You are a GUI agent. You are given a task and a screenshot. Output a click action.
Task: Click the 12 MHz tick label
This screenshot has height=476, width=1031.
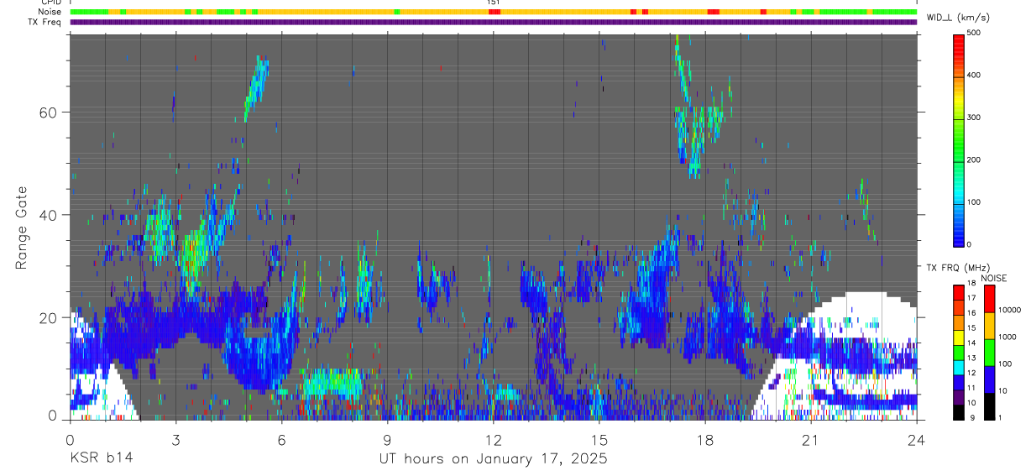pos(971,374)
